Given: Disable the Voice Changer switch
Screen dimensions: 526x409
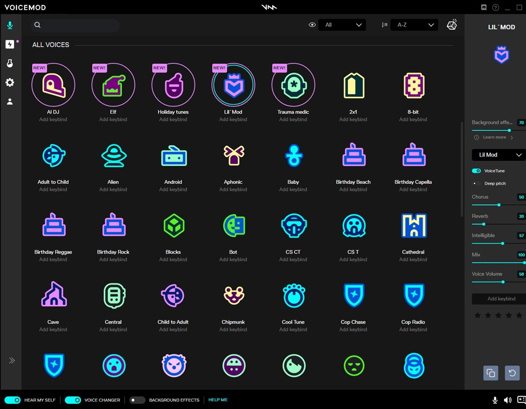Looking at the screenshot, I should 73,400.
